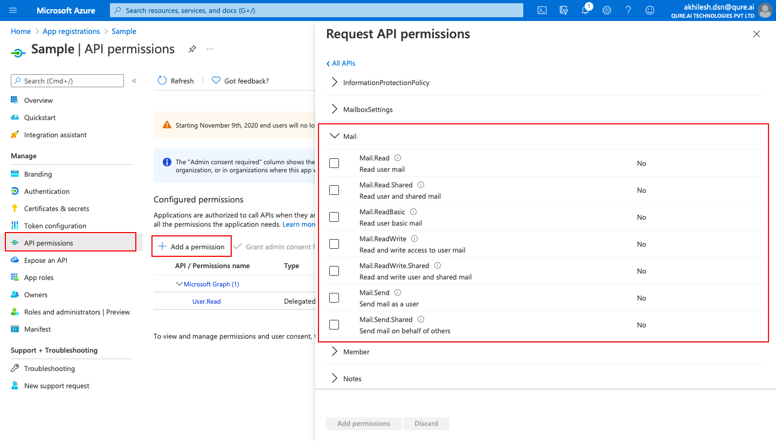Screen dimensions: 776x441
Task: Collapse the sidebar with double chevron
Action: [134, 81]
